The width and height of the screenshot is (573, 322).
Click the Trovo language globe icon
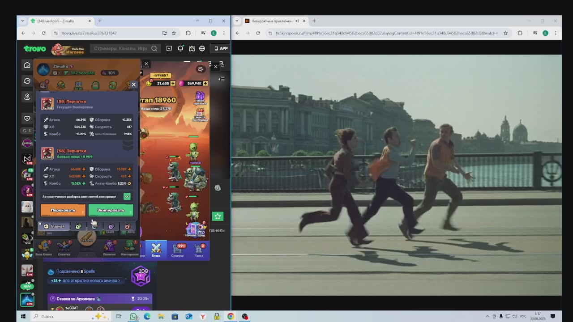tap(202, 48)
